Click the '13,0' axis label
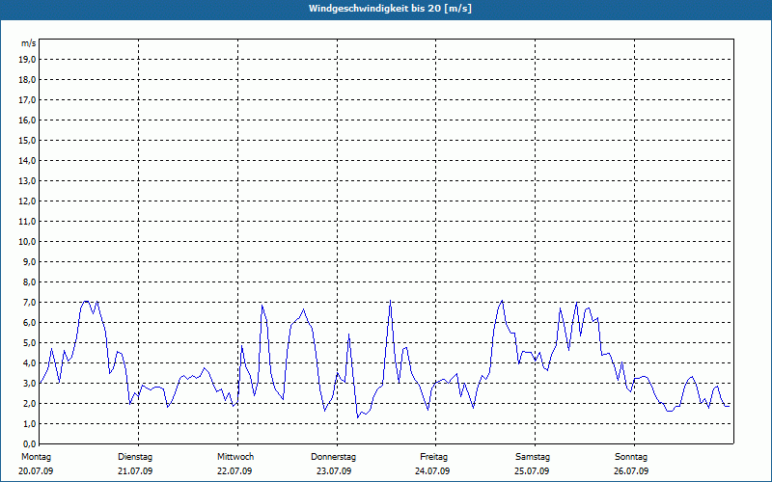 [x=27, y=180]
